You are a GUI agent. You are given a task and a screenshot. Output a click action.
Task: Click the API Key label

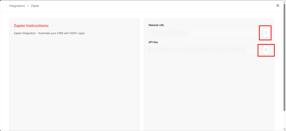153,42
